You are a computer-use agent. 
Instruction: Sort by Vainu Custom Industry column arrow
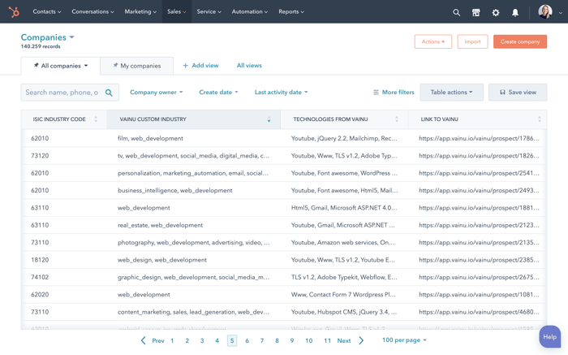tap(269, 119)
